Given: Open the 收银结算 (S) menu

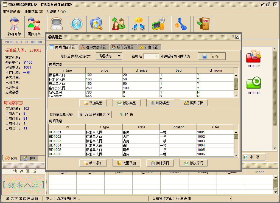Looking at the screenshot, I should (34, 12).
